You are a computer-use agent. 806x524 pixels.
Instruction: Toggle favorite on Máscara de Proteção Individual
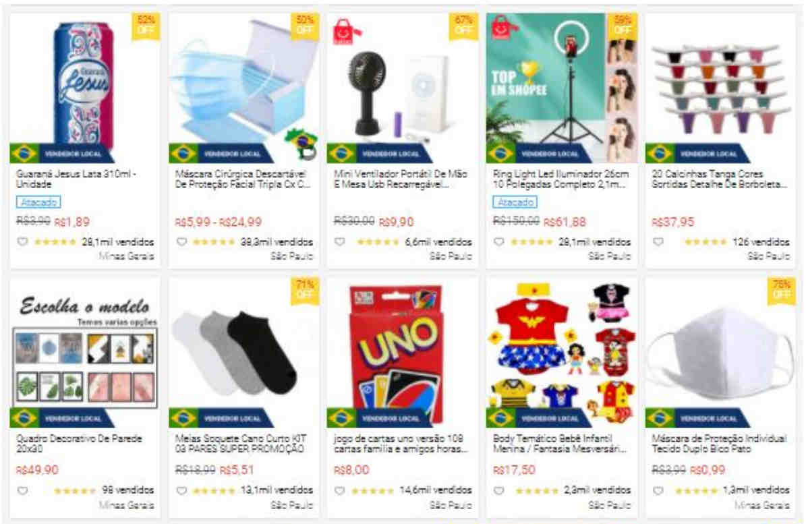658,490
